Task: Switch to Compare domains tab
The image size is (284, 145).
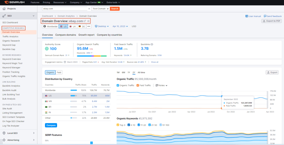Action: pos(65,35)
